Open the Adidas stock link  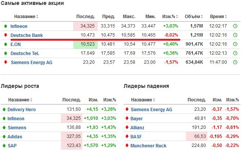tap(15, 137)
